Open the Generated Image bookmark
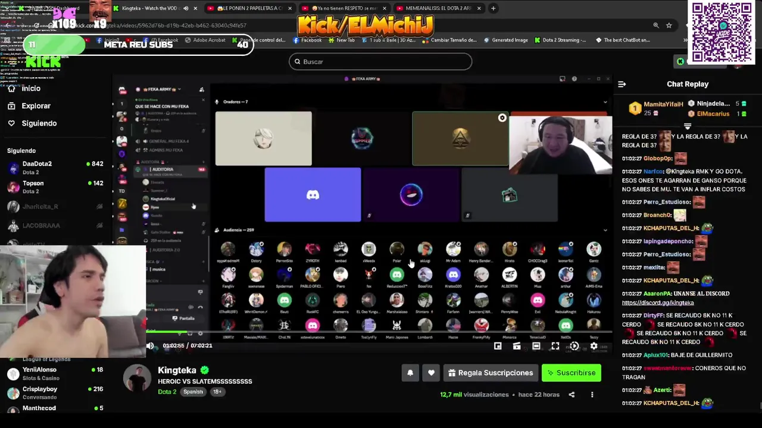Screen dimensions: 762x428 [x=505, y=40]
